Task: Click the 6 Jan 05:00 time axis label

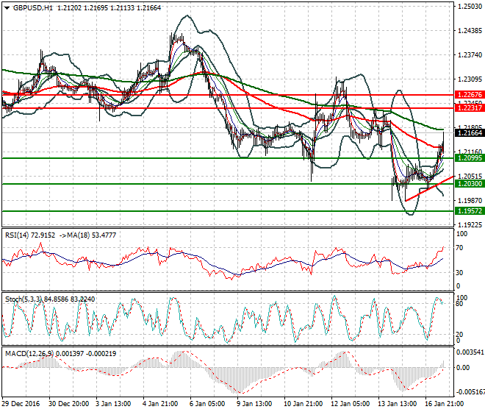Action: coord(209,404)
